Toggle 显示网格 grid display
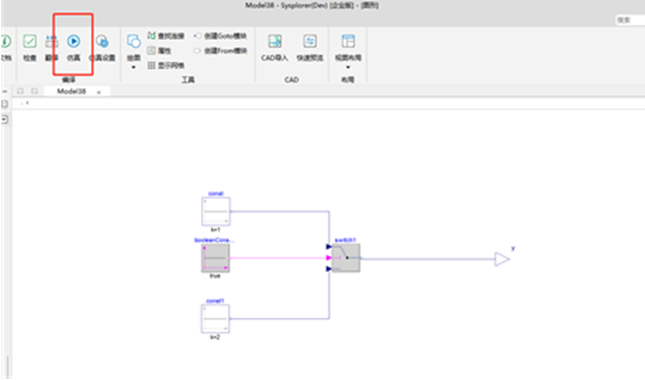This screenshot has width=645, height=380. 166,66
